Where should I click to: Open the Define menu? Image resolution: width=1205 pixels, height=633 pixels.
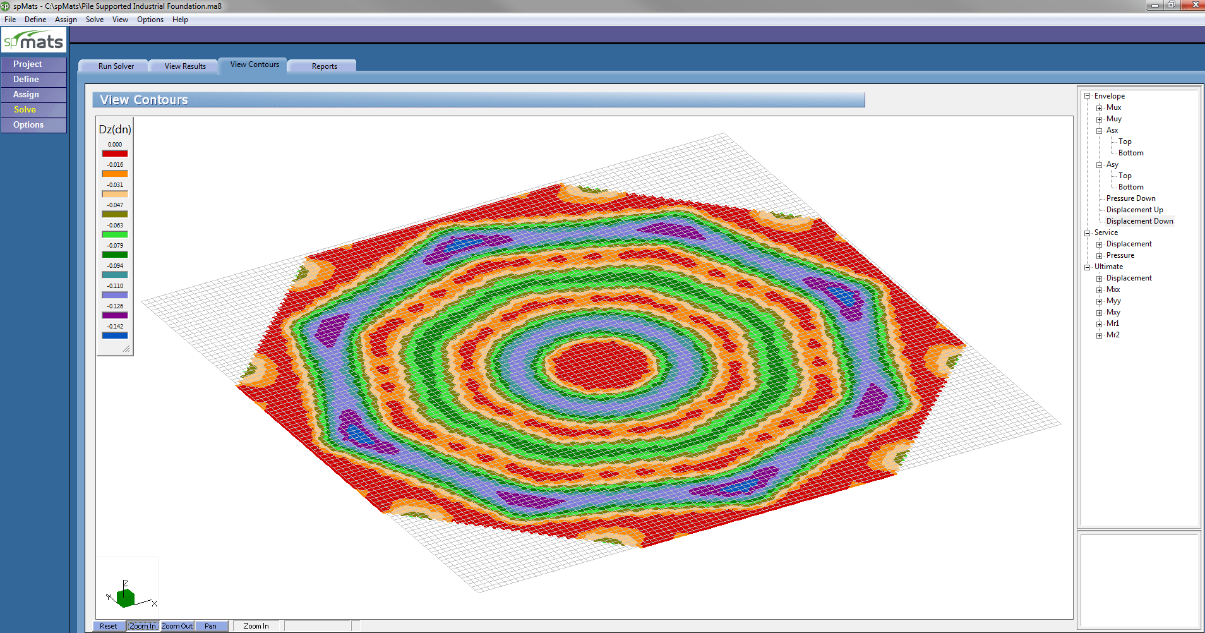[35, 19]
